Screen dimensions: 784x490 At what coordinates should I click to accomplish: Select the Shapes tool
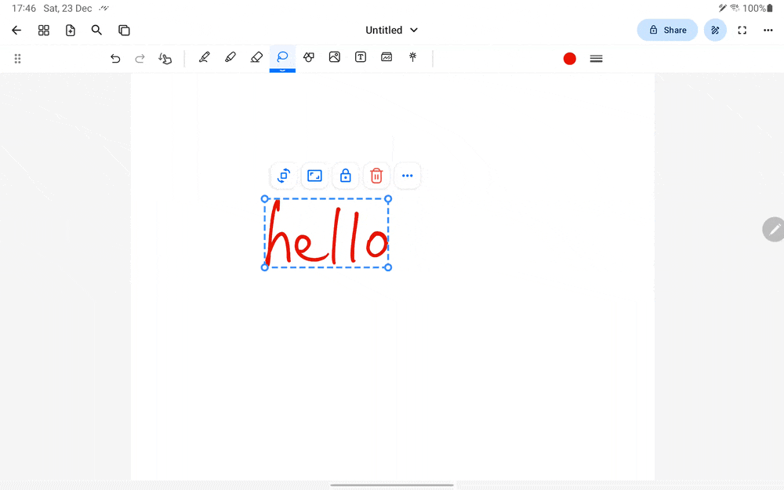[x=308, y=57]
